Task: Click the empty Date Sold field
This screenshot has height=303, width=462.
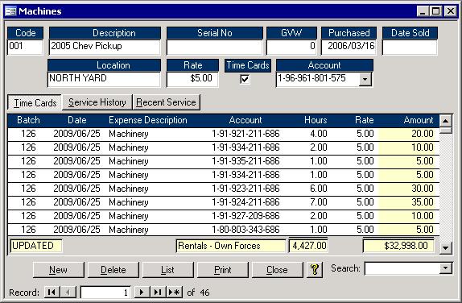Action: pyautogui.click(x=410, y=48)
